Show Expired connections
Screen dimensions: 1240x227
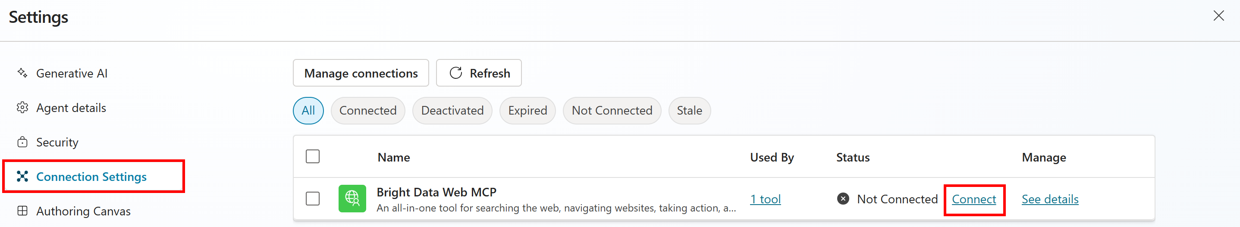[x=527, y=111]
